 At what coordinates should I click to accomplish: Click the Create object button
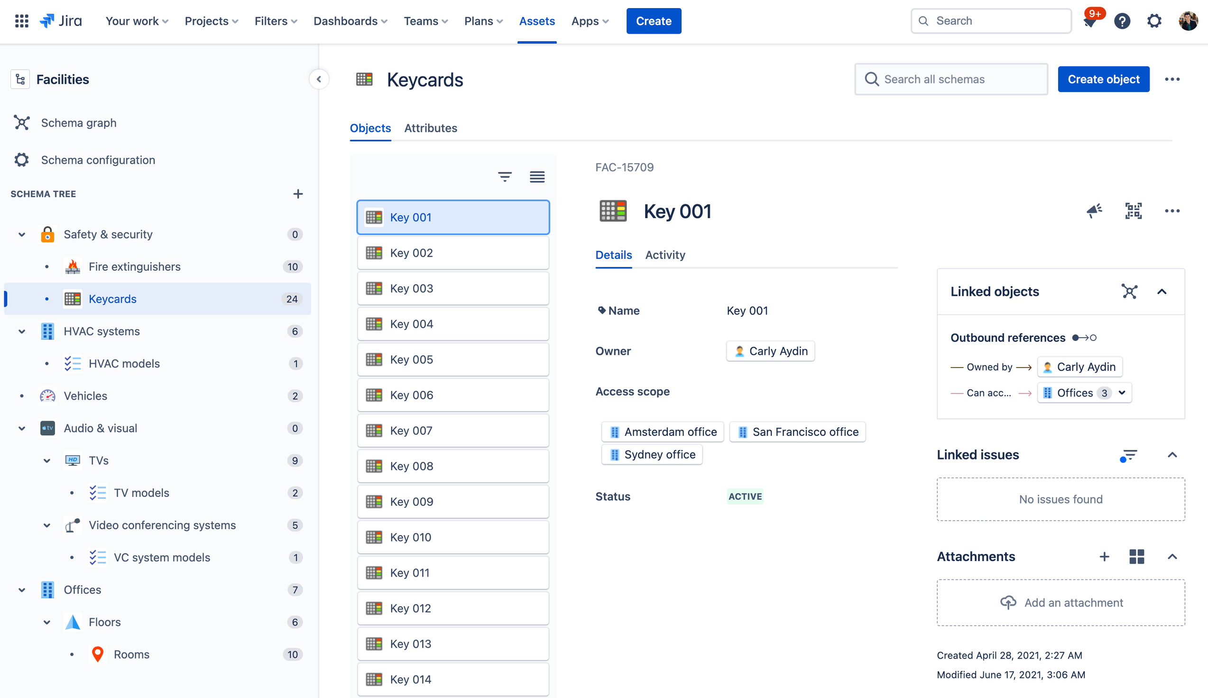point(1104,78)
